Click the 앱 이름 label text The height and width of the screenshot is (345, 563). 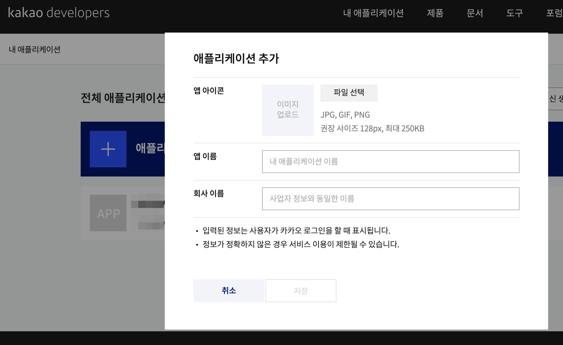(205, 156)
